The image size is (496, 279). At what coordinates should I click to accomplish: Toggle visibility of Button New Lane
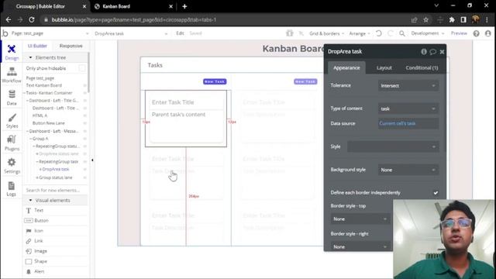coord(84,123)
